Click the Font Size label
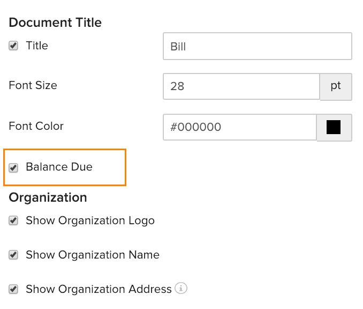 [33, 85]
